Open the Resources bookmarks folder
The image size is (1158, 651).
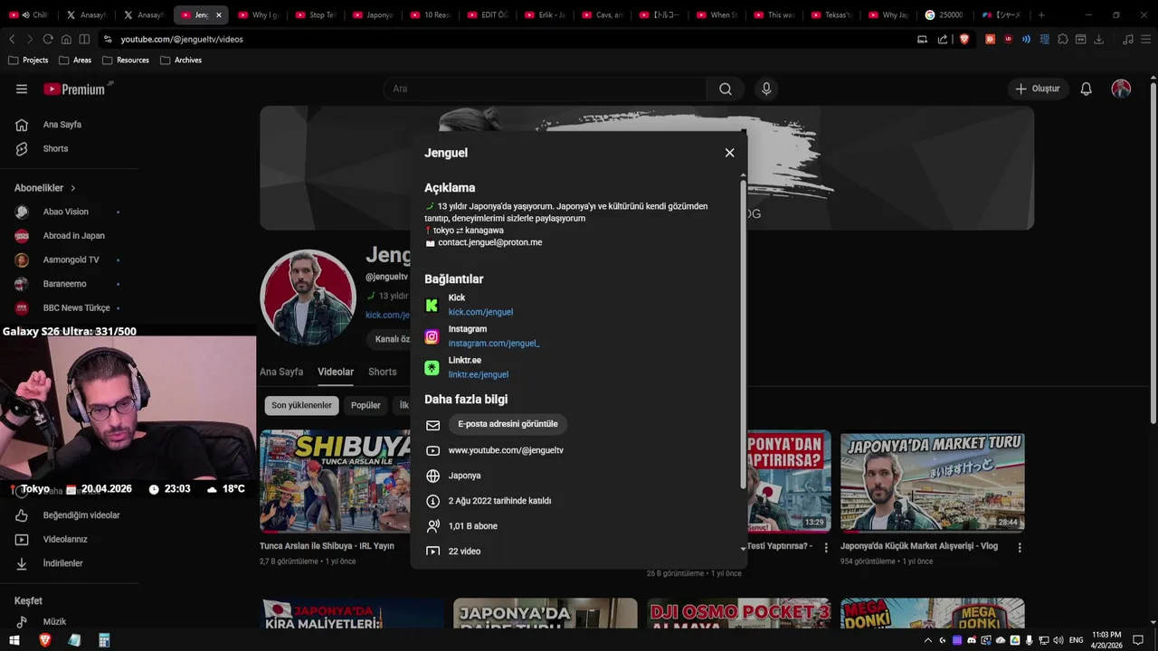(126, 60)
